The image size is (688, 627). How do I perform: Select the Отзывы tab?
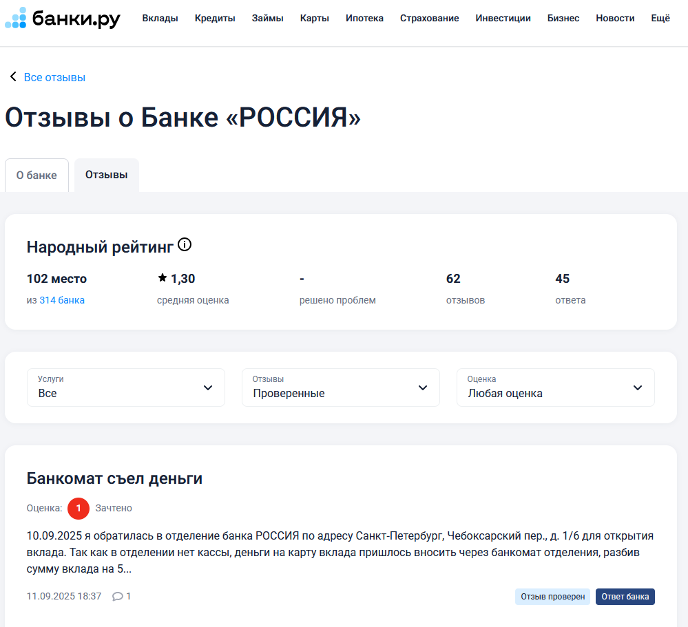point(106,175)
